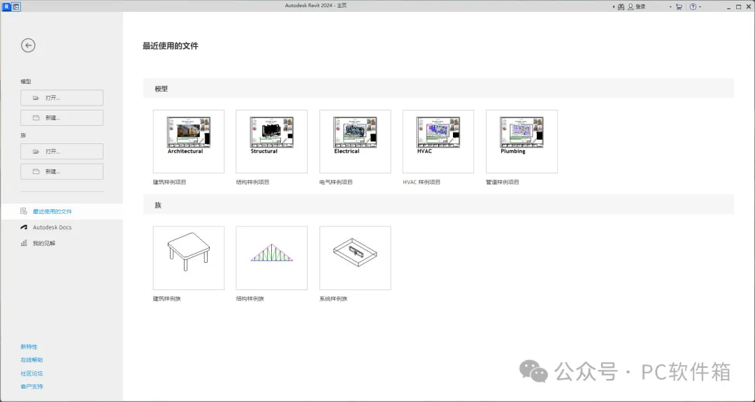The image size is (755, 402).
Task: Maximize the Revit window
Action: coord(739,7)
